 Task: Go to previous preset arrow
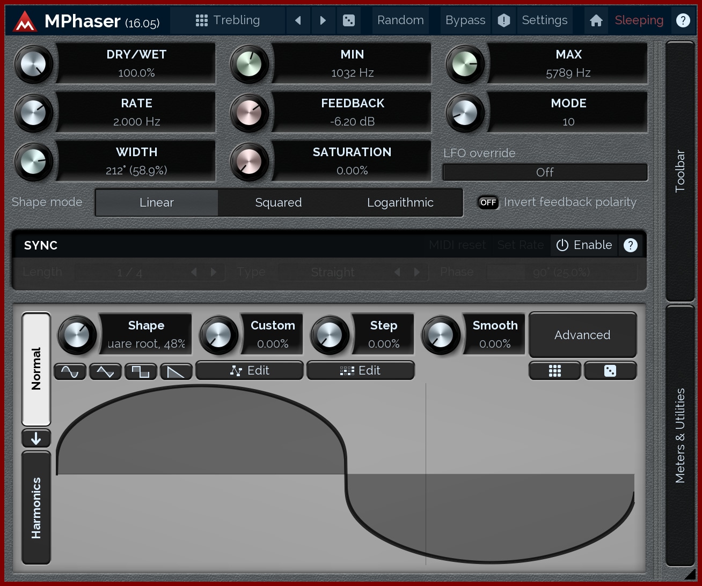pos(298,20)
